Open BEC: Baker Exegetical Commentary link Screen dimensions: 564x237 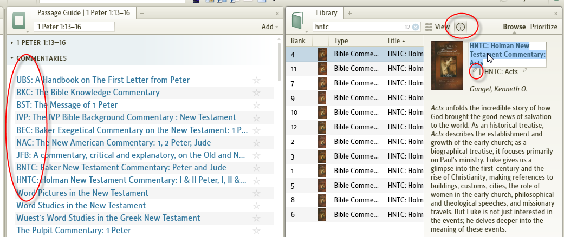tap(132, 130)
